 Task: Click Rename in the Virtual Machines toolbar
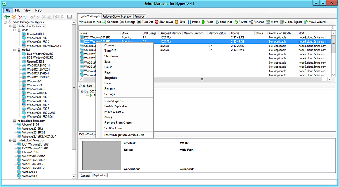click(x=256, y=22)
